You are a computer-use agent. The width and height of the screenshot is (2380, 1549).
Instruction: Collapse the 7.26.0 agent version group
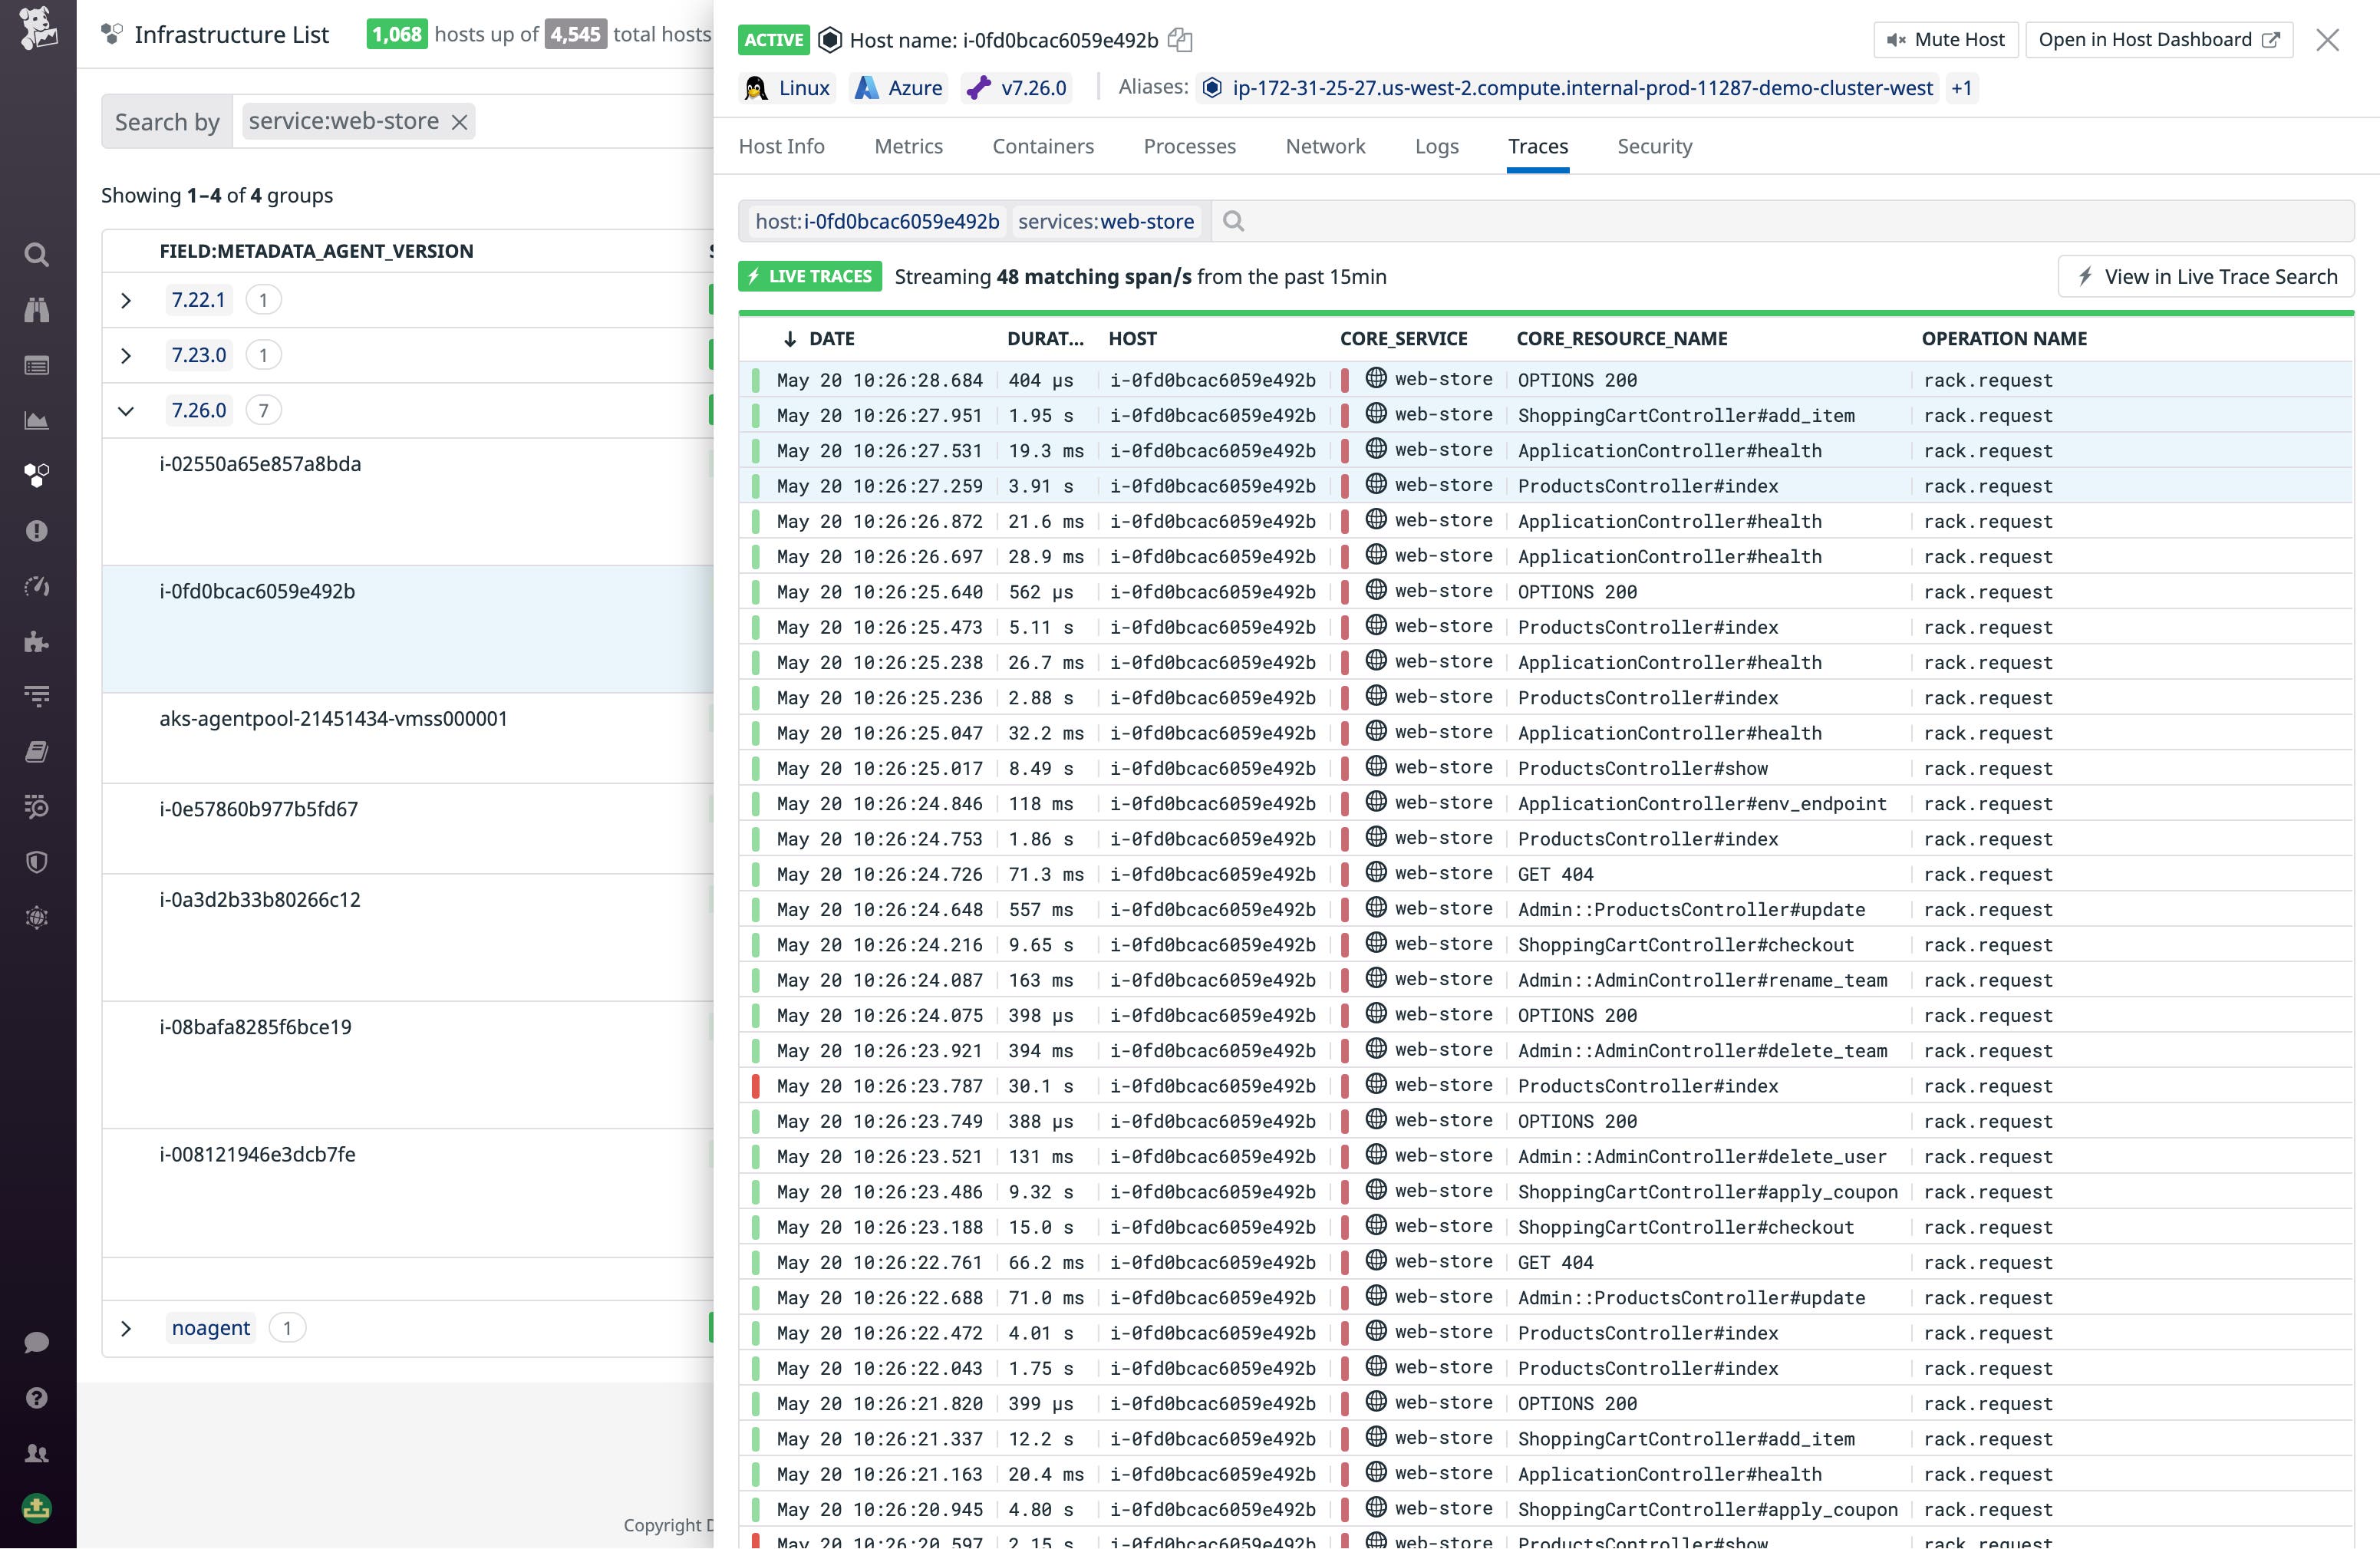(127, 410)
